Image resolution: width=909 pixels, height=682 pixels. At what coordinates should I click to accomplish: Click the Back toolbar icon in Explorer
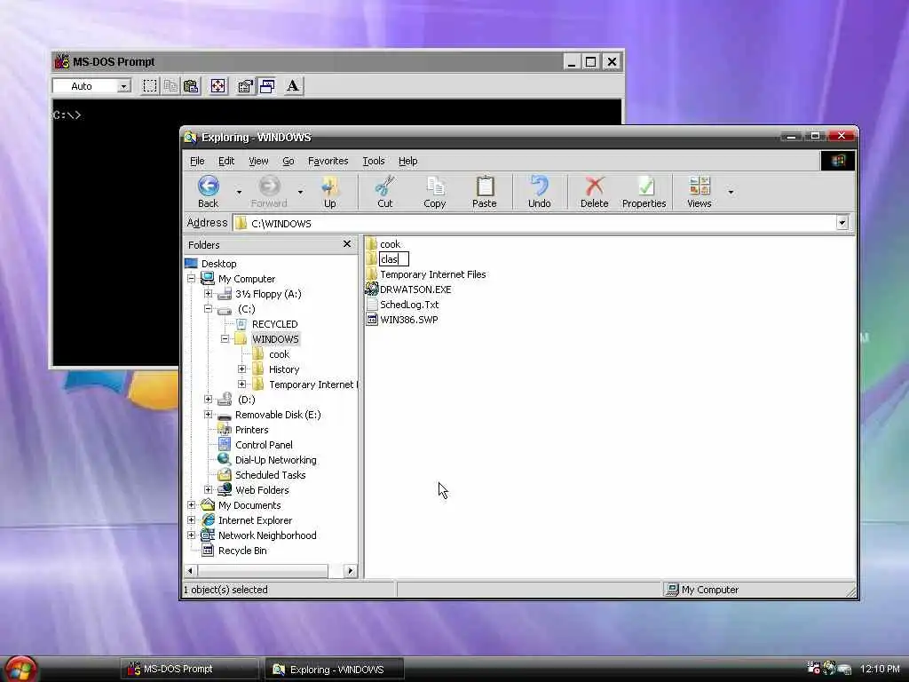(x=208, y=186)
